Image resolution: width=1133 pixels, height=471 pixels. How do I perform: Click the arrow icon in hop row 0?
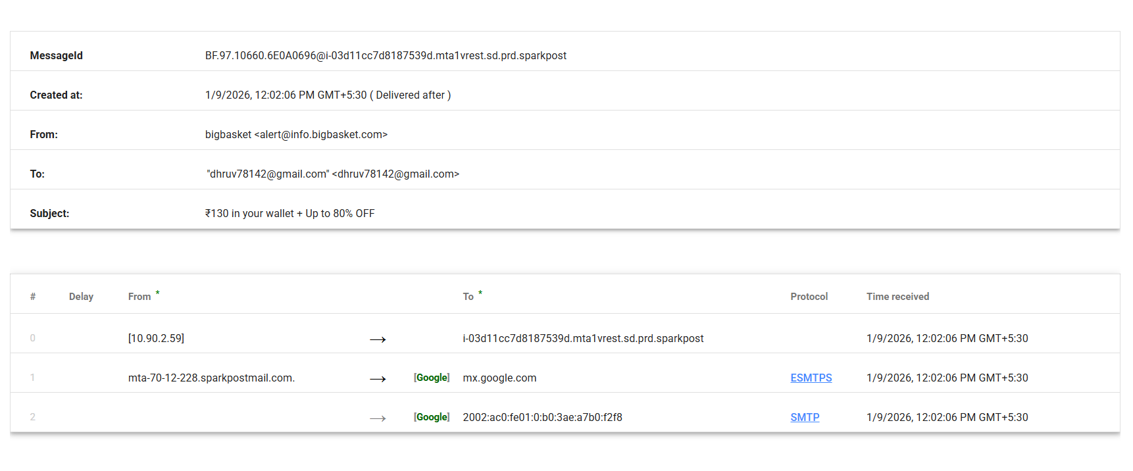point(378,339)
